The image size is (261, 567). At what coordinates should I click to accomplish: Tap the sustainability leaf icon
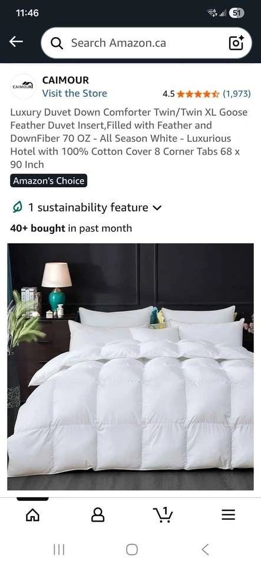[17, 207]
